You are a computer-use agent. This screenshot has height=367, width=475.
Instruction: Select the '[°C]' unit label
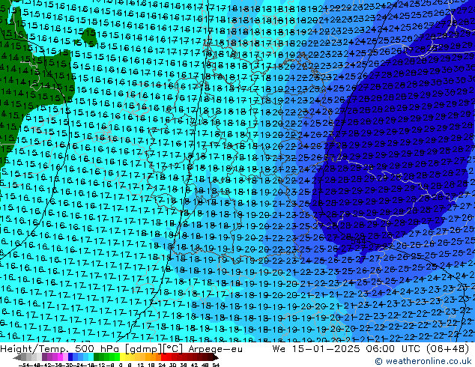click(x=173, y=349)
